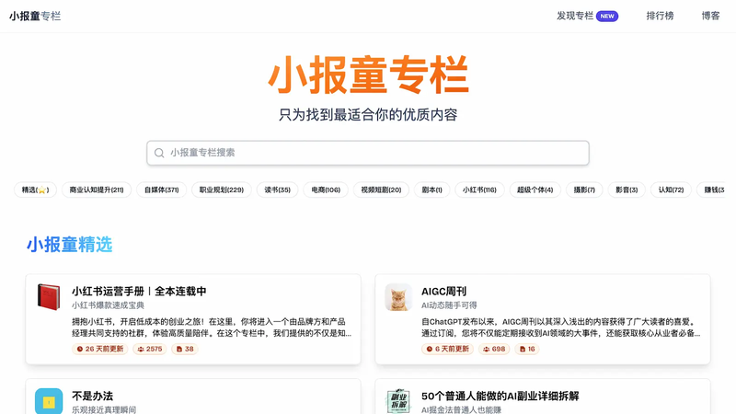Select the partially visible 赚钱 tag
The image size is (736, 414).
pyautogui.click(x=711, y=190)
